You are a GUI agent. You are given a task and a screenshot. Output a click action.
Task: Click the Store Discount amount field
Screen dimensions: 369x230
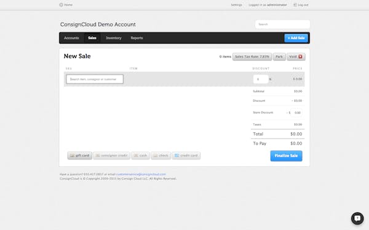pos(296,113)
